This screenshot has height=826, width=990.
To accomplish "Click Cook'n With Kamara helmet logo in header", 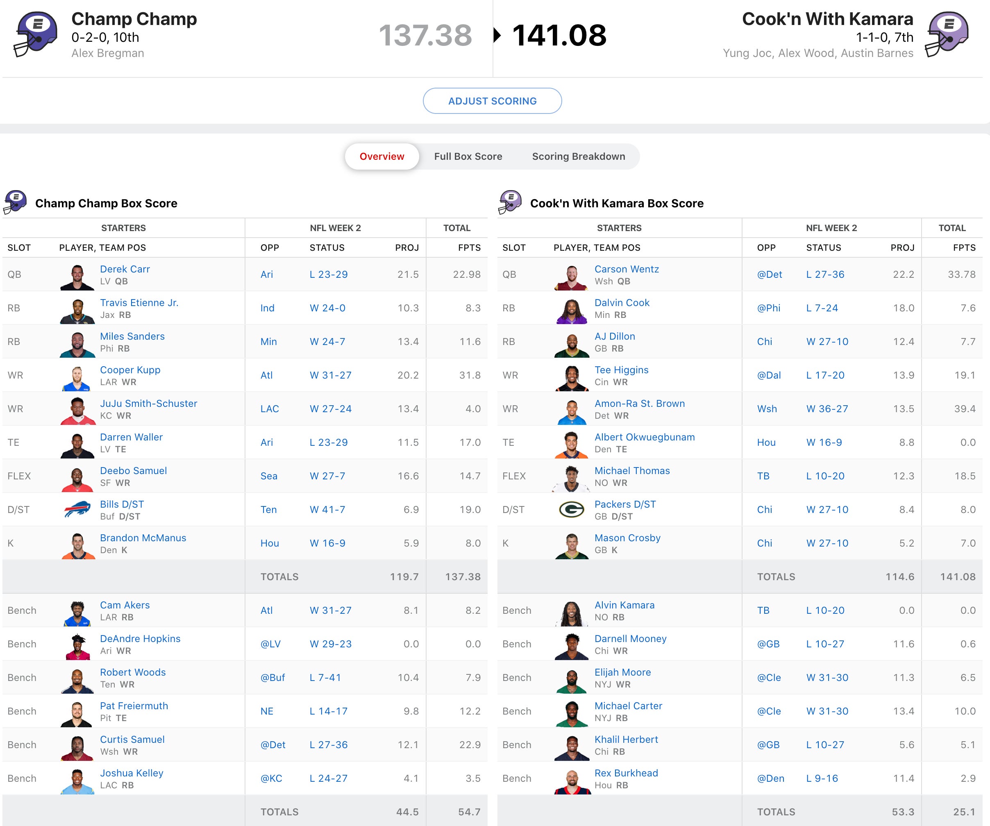I will point(947,34).
